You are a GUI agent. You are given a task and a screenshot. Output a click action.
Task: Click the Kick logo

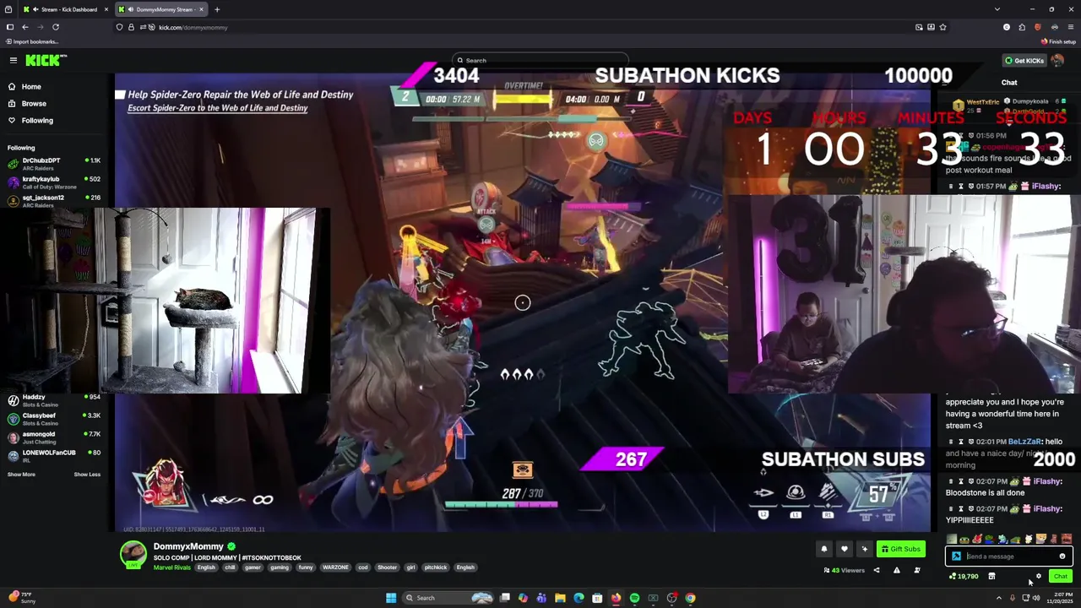tap(46, 60)
